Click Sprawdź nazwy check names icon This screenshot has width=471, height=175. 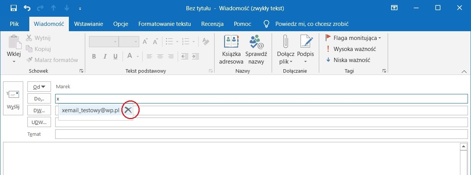(x=256, y=49)
